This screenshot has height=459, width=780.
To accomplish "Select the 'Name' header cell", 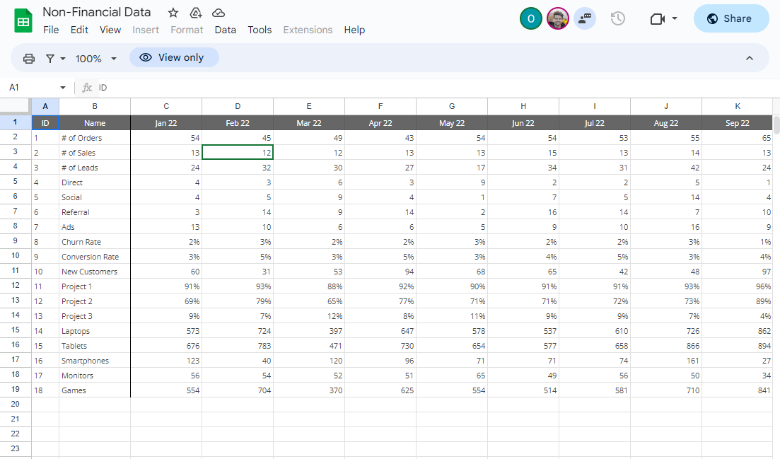I will click(95, 123).
